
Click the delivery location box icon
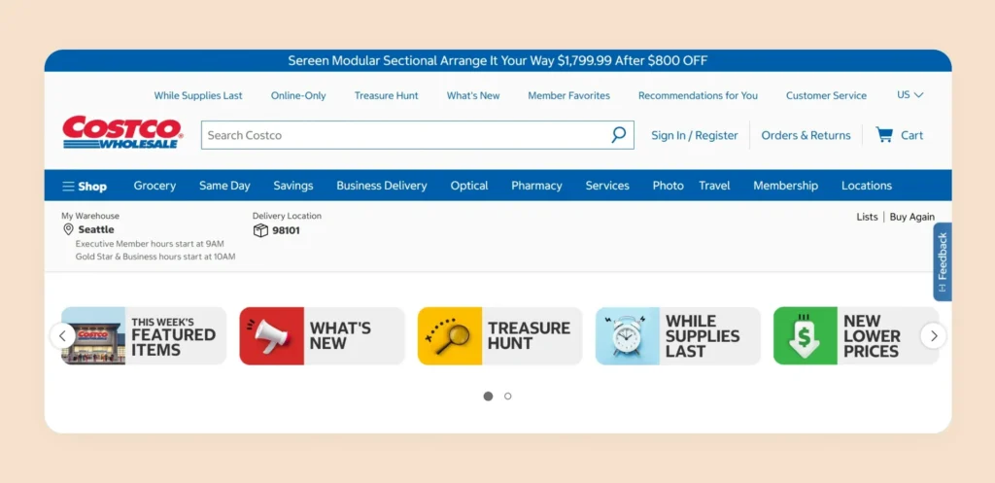point(260,230)
